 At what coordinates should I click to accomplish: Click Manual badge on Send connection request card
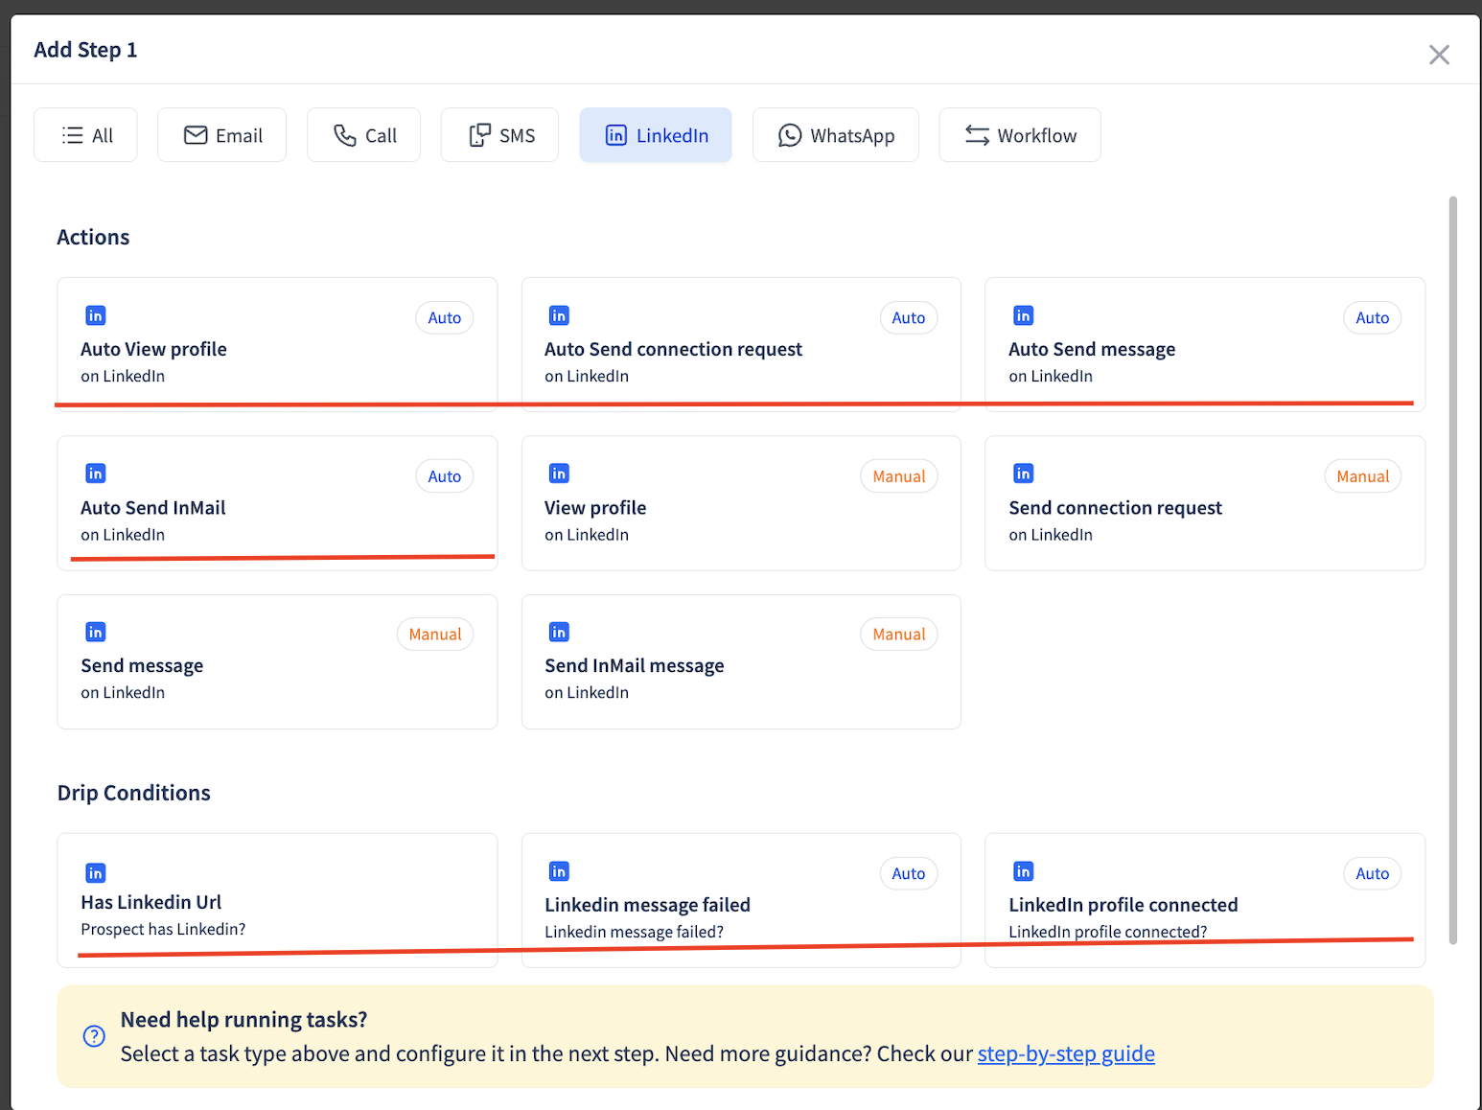[x=1363, y=476]
